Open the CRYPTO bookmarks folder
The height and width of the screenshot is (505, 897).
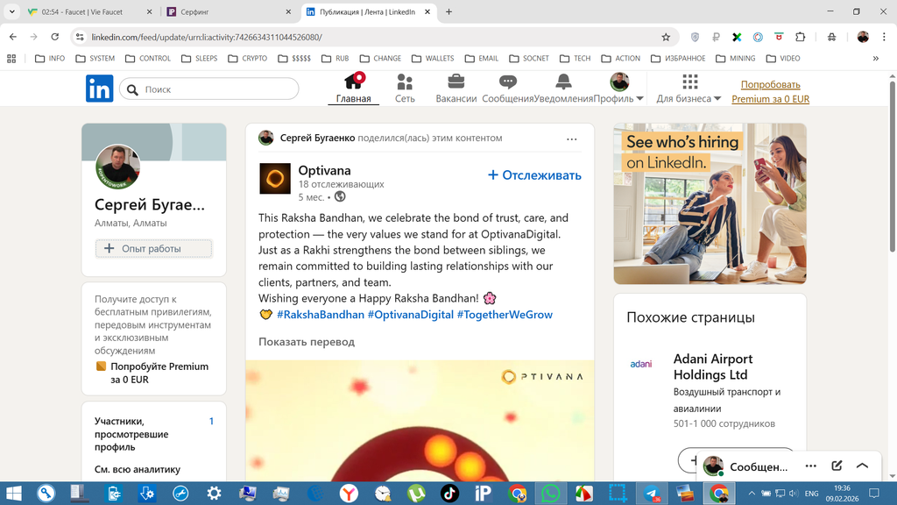(248, 59)
